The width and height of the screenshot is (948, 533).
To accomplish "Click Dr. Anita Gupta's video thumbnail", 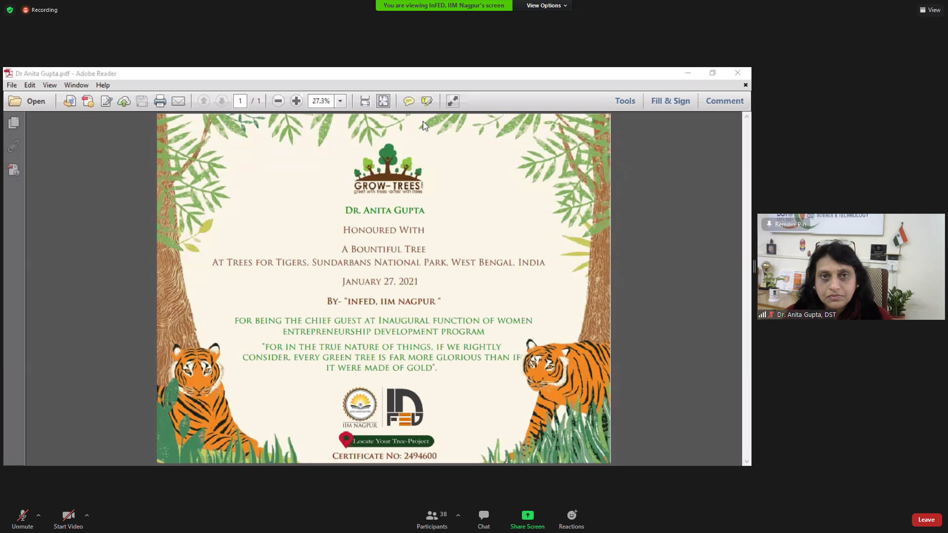I will click(x=851, y=266).
